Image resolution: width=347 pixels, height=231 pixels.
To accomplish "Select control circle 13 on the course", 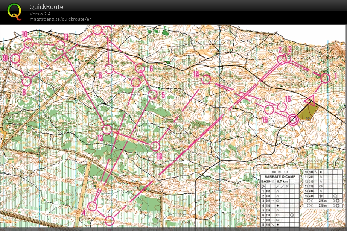I will (155, 146).
